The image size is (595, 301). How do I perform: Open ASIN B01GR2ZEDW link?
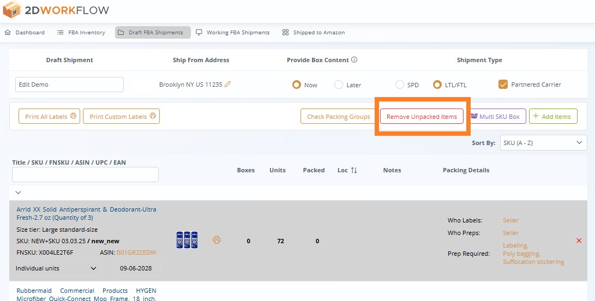[x=136, y=252]
